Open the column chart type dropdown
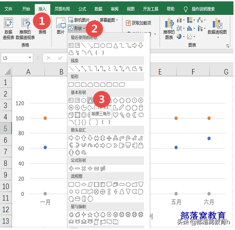Viewport: 235px width, 230px height. 181,20
